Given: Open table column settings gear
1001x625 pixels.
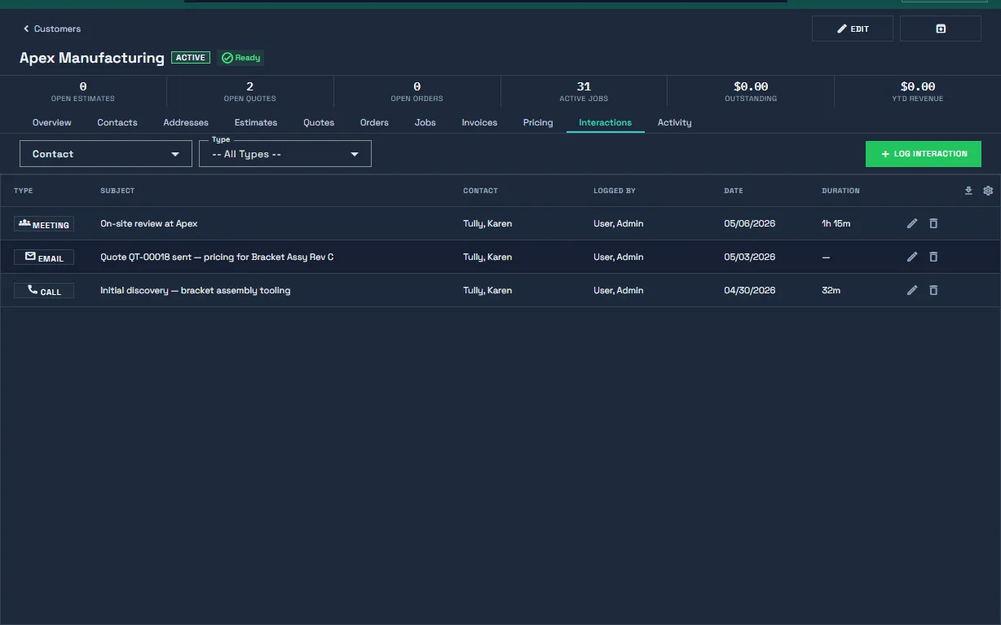Looking at the screenshot, I should point(988,191).
